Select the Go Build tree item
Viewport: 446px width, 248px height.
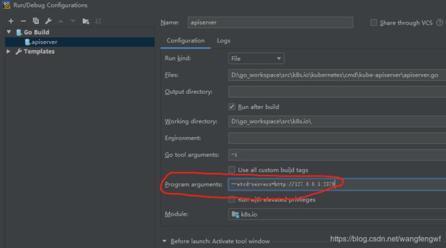tap(36, 32)
